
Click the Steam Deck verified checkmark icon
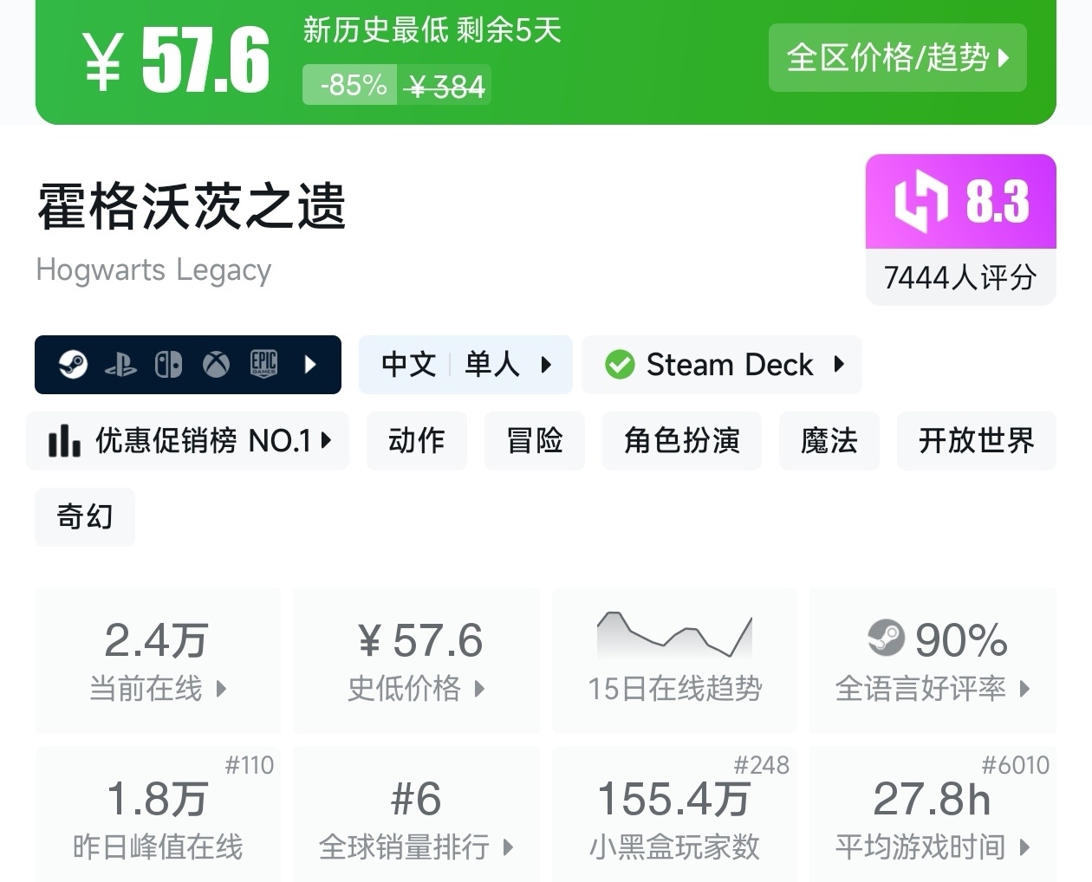[620, 365]
